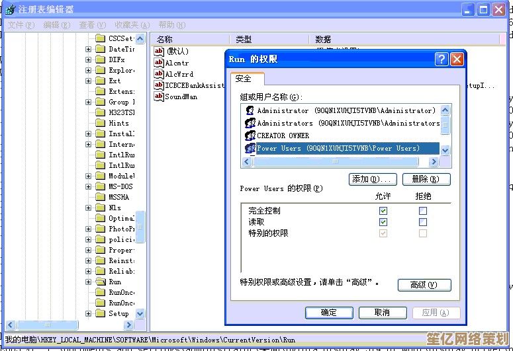Click the help question mark icon in dialog
The height and width of the screenshot is (351, 513).
(x=442, y=59)
